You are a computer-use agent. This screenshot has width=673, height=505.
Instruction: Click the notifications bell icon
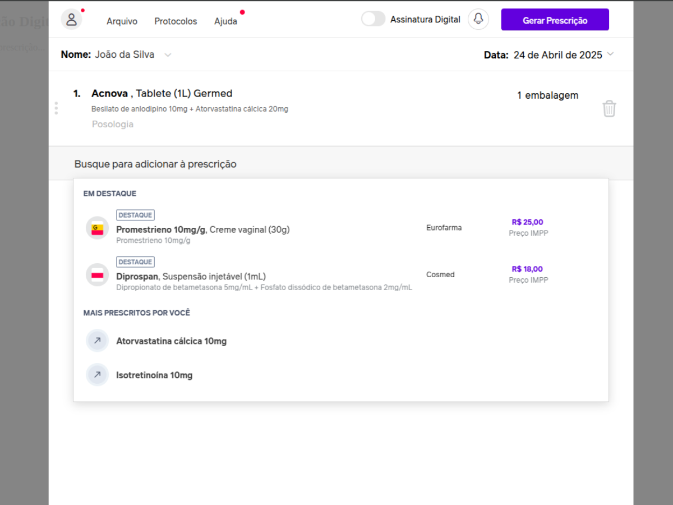coord(478,20)
